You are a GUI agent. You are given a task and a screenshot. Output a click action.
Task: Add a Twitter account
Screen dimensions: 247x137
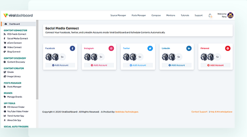point(138,65)
